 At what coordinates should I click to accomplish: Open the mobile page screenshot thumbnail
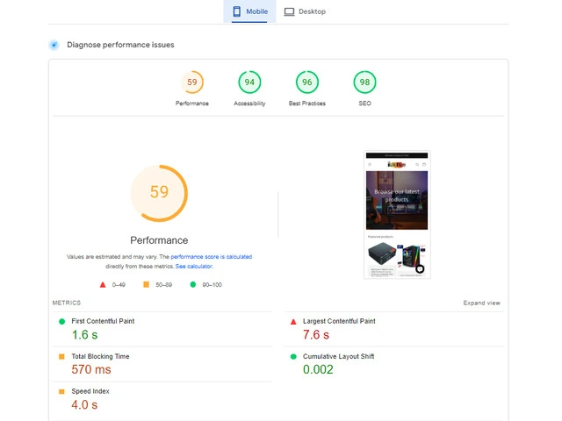pyautogui.click(x=397, y=214)
